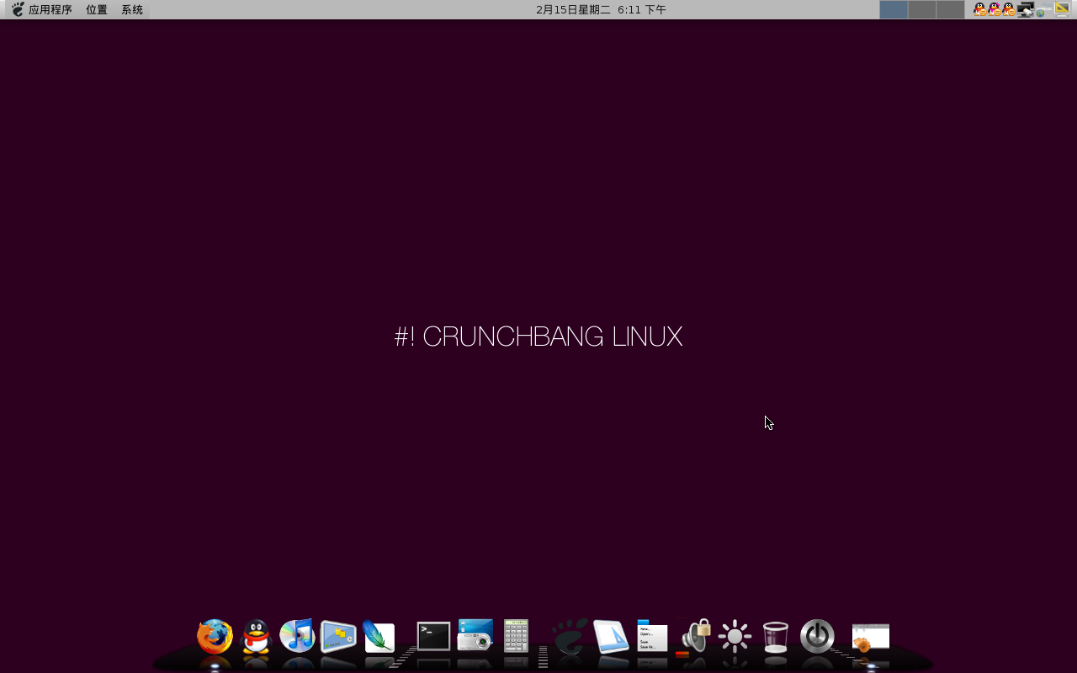This screenshot has height=673, width=1077.
Task: Open the music player dock icon
Action: pyautogui.click(x=297, y=636)
